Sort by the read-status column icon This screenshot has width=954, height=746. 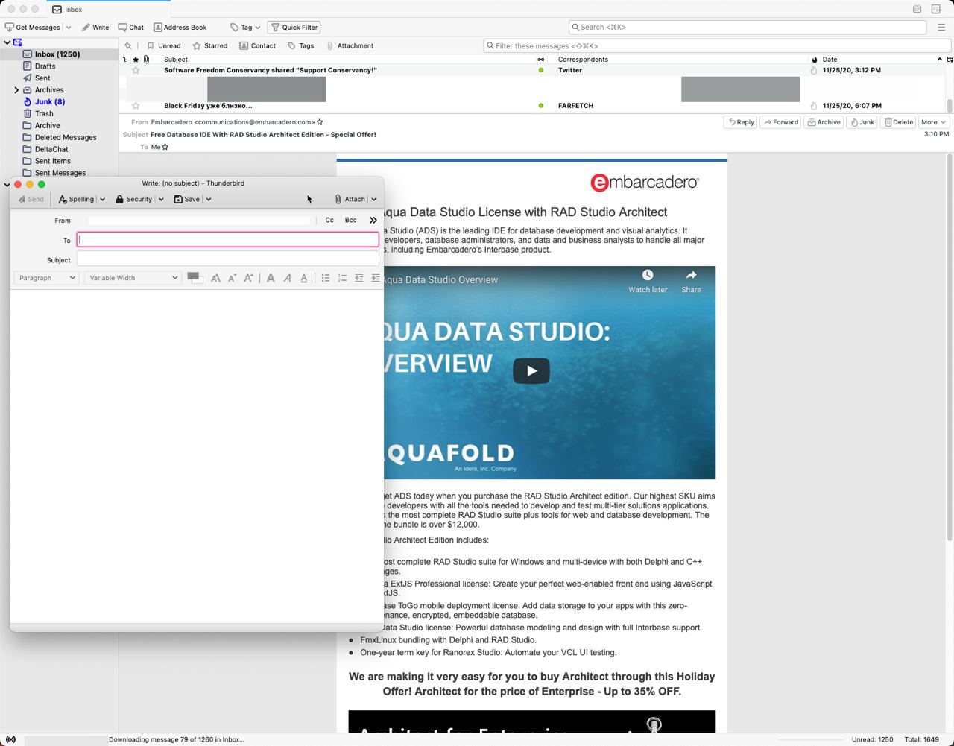(541, 59)
